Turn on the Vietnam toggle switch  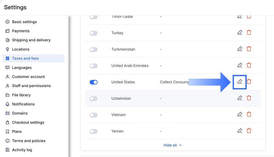click(x=93, y=115)
